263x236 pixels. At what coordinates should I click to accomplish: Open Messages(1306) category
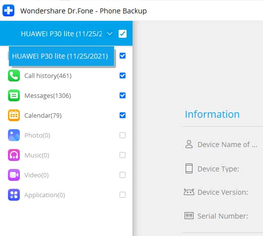tap(48, 95)
